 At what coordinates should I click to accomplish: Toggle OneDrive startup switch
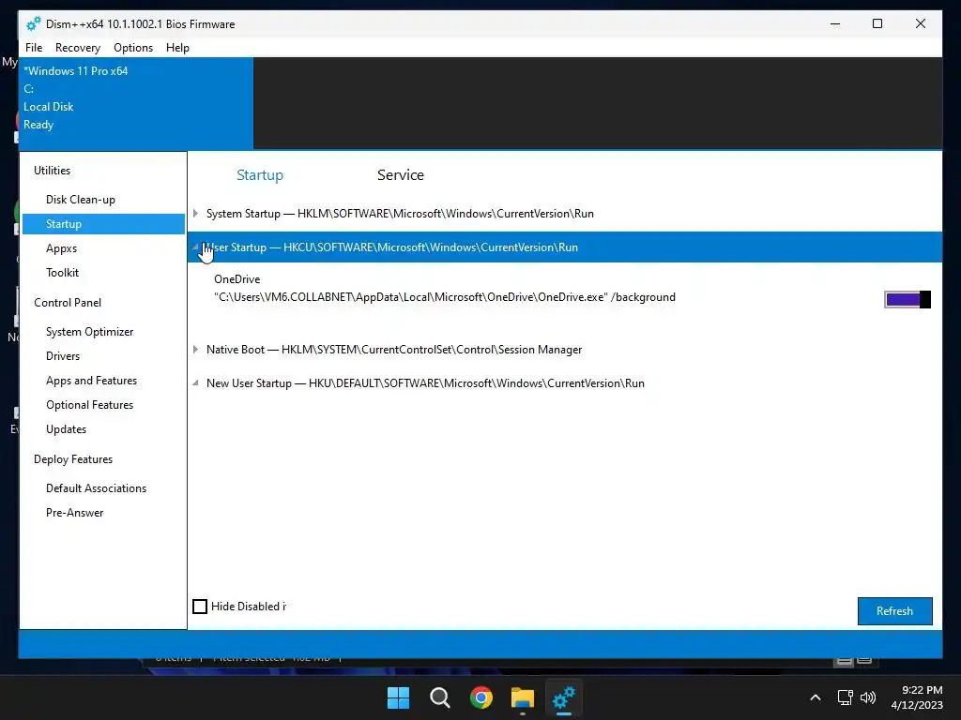[x=908, y=299]
